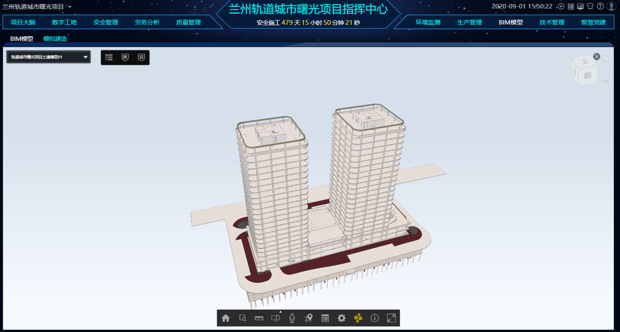The height and width of the screenshot is (332, 620).
Task: Enter fullscreen viewer mode
Action: (x=391, y=318)
